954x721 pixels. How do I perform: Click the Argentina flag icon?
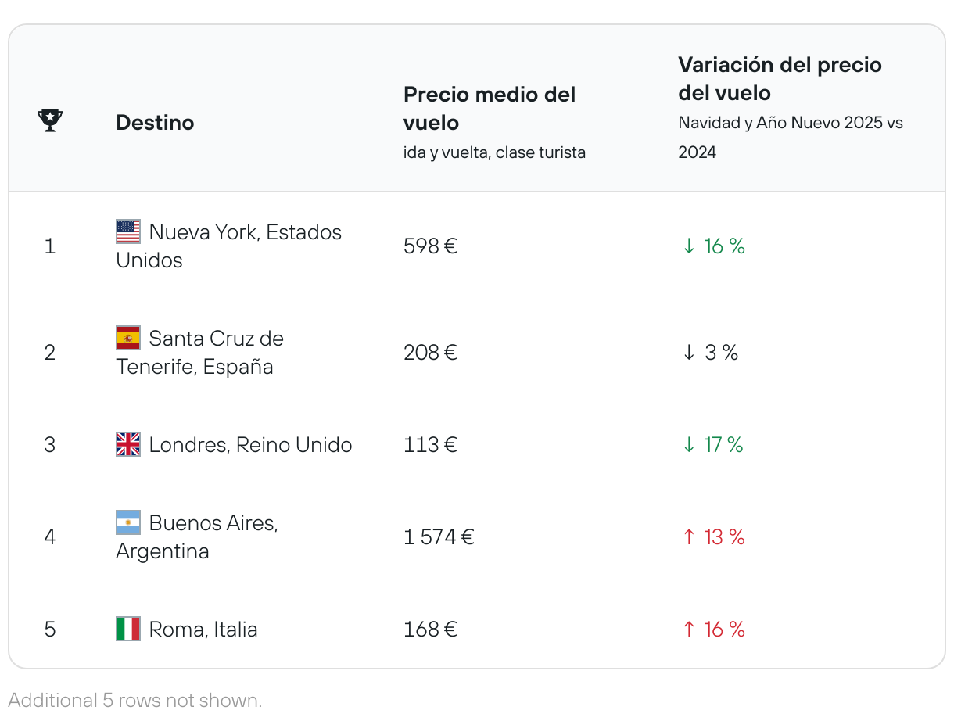point(128,522)
